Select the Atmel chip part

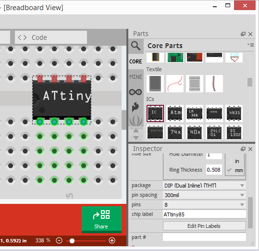[175, 113]
